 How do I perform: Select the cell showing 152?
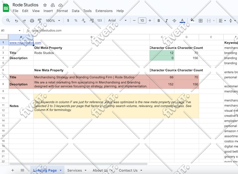162,84
